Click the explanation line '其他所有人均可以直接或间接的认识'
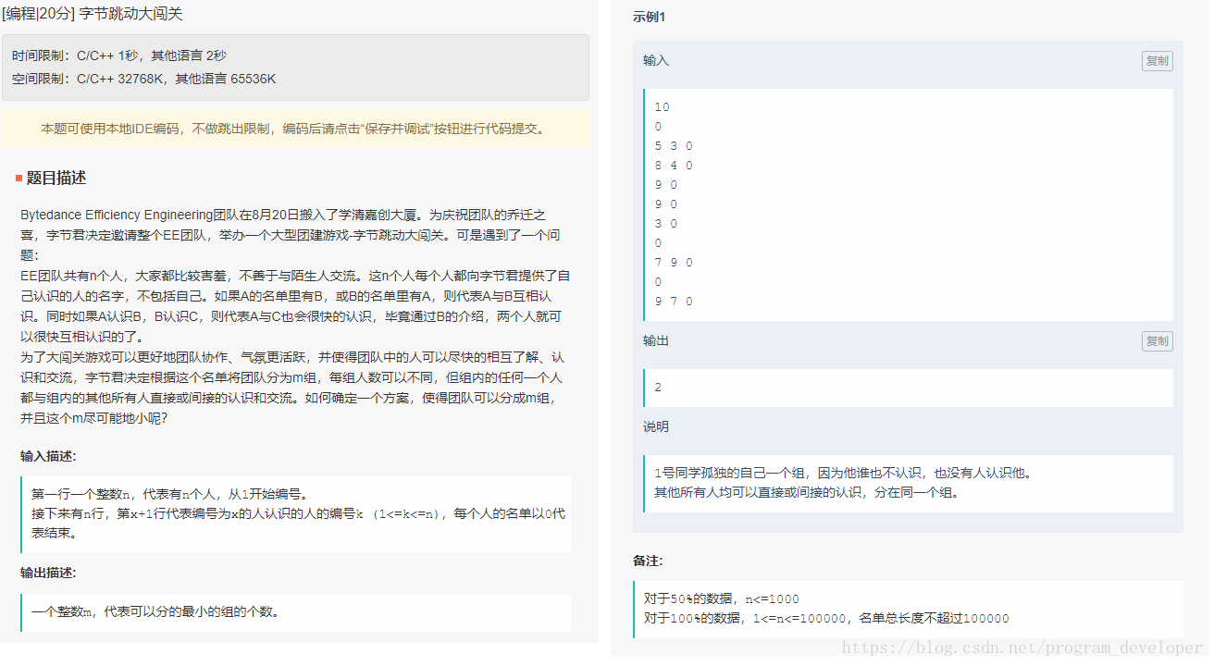The height and width of the screenshot is (666, 1214). tap(807, 492)
